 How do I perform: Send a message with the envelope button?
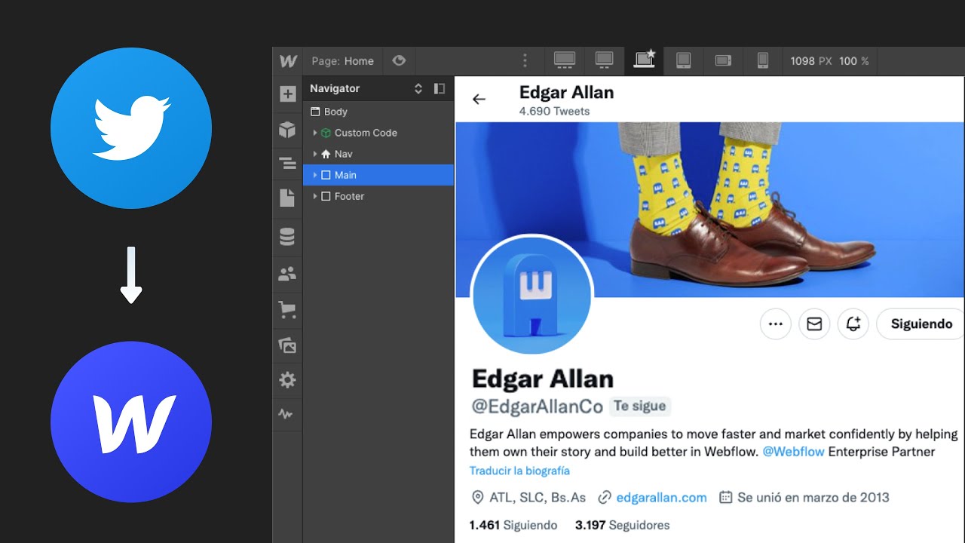(814, 324)
